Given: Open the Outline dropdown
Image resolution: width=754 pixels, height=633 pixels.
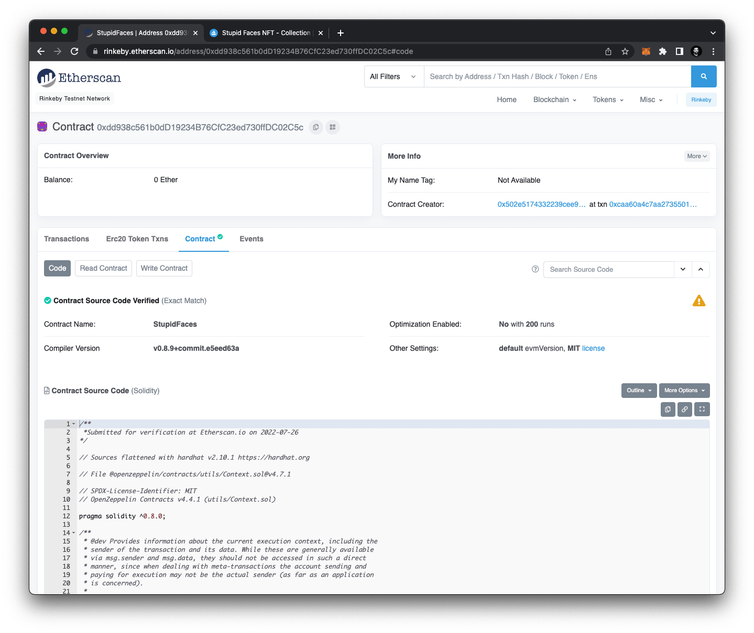Looking at the screenshot, I should point(639,391).
